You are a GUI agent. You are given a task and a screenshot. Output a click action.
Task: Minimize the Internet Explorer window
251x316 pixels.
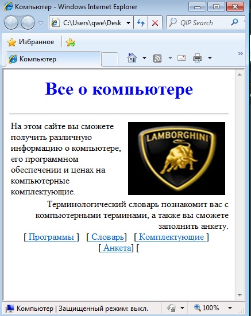(x=197, y=7)
